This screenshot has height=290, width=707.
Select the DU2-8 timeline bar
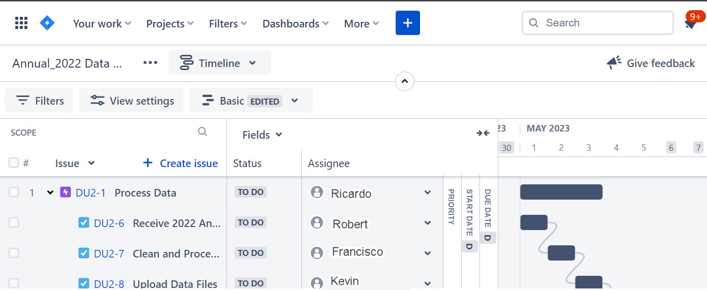pyautogui.click(x=589, y=283)
